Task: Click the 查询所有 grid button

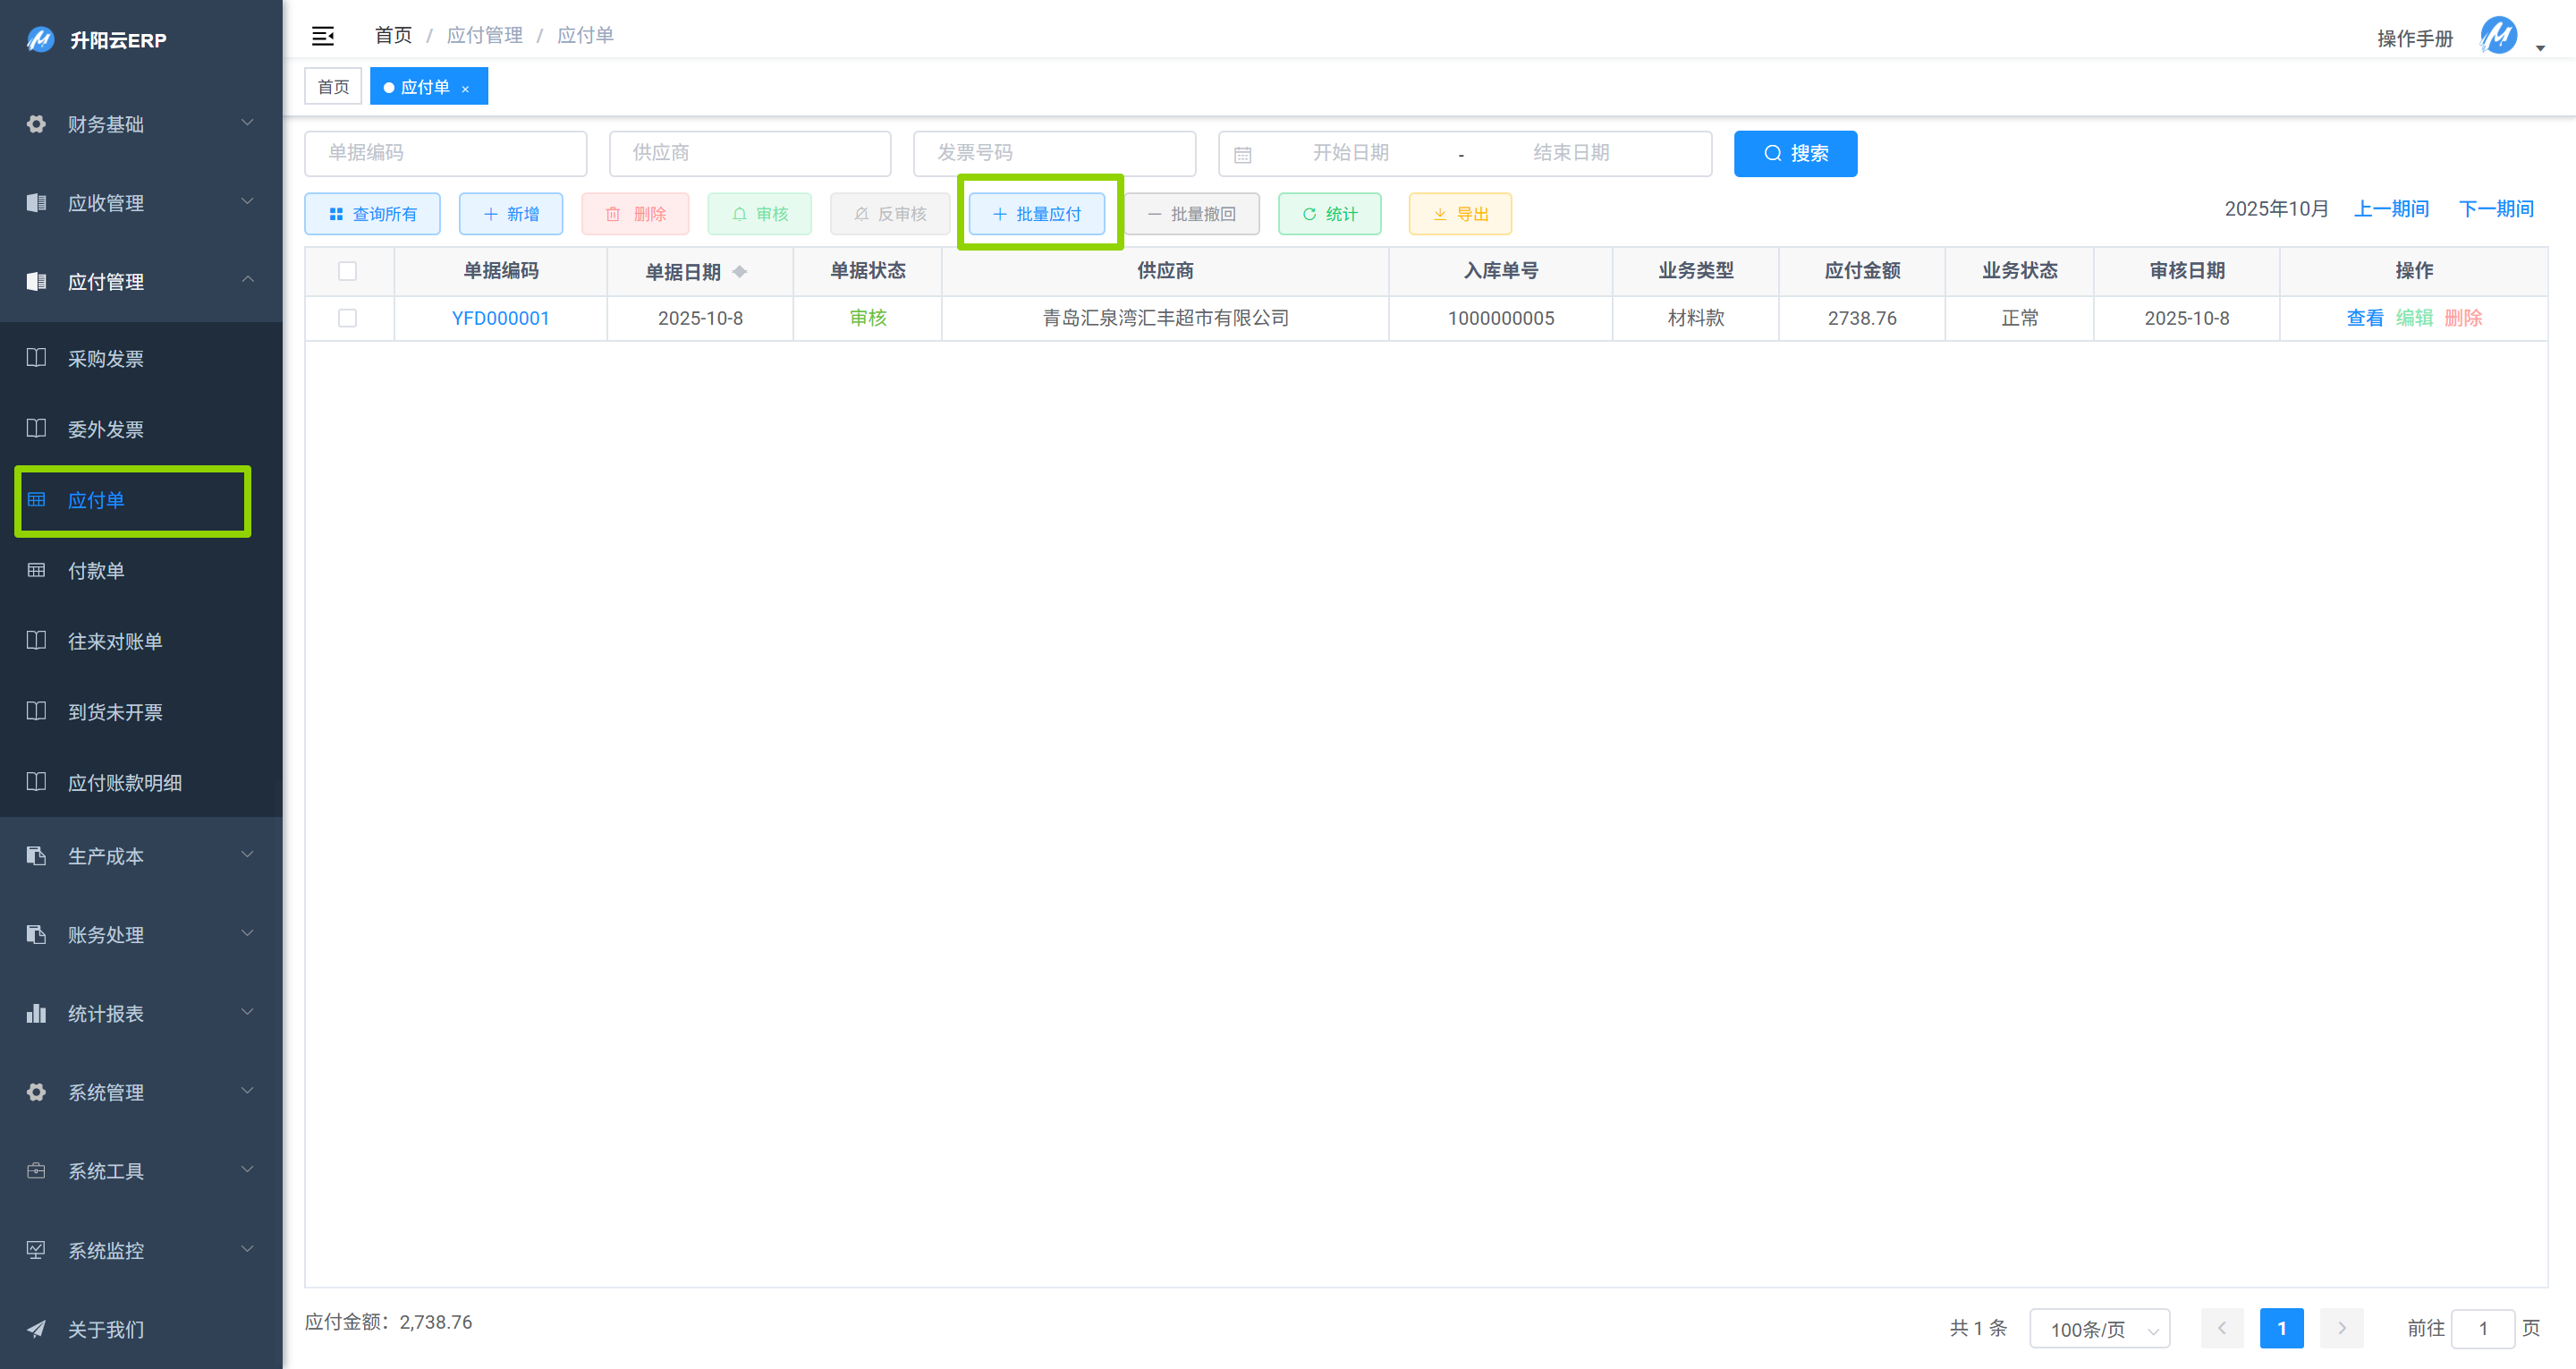Action: coord(372,214)
